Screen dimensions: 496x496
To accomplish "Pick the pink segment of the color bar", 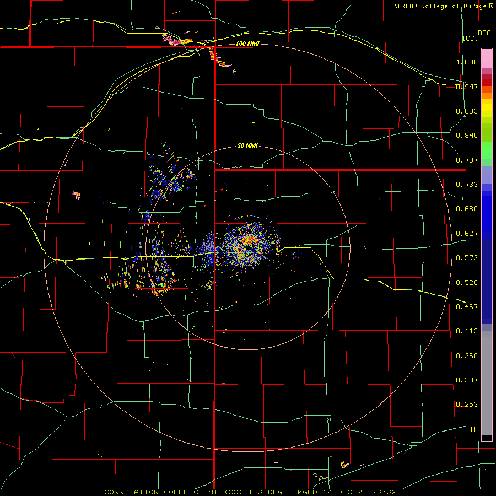I will pos(487,59).
